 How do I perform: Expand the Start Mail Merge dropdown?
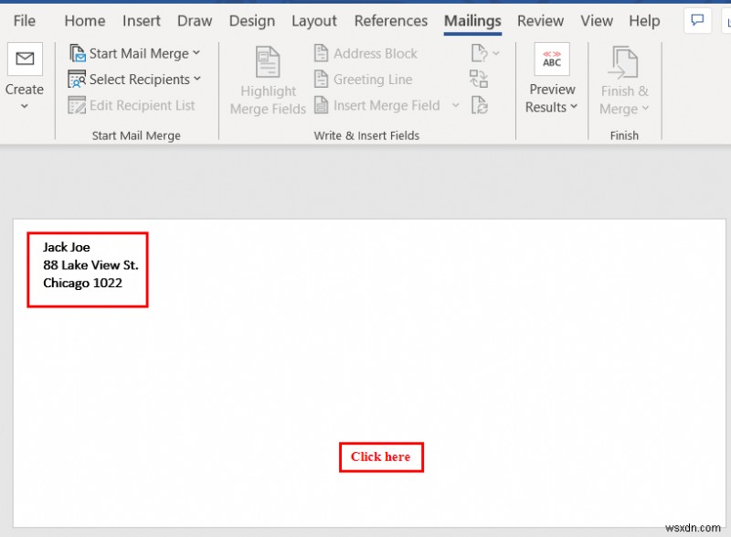(194, 53)
